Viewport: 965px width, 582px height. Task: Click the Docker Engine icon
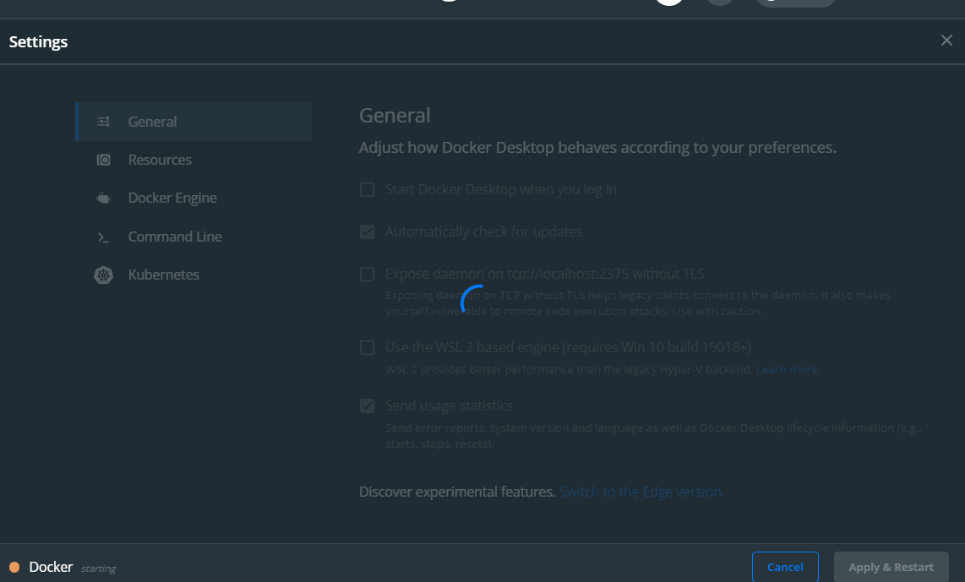pyautogui.click(x=103, y=199)
